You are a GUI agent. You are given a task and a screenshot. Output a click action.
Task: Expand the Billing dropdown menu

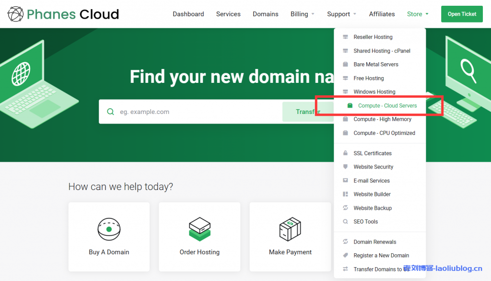(302, 14)
